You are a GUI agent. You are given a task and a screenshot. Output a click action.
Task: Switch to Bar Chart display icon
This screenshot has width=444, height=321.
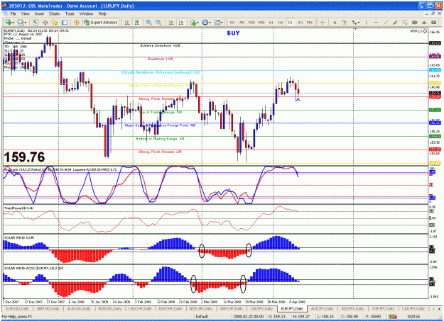coord(127,23)
